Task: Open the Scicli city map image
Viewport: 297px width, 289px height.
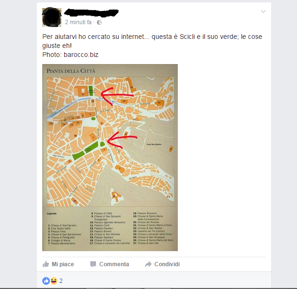Action: [110, 158]
